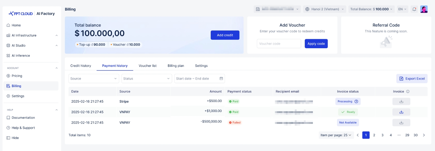Switch to the Voucher list tab

(x=147, y=66)
